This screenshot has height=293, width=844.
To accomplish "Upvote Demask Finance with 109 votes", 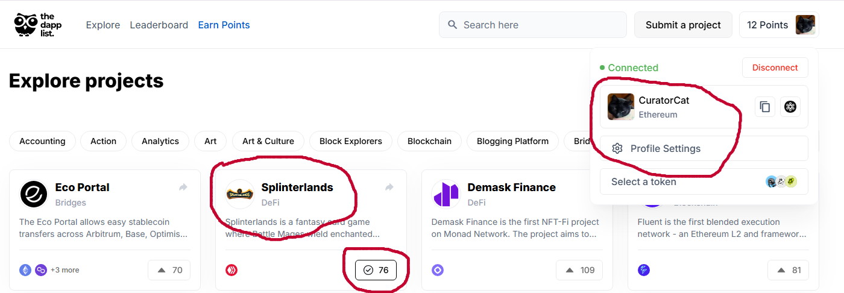I will (x=581, y=270).
